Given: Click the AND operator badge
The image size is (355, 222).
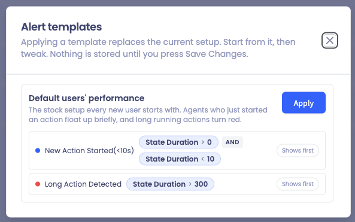Looking at the screenshot, I should pos(232,142).
